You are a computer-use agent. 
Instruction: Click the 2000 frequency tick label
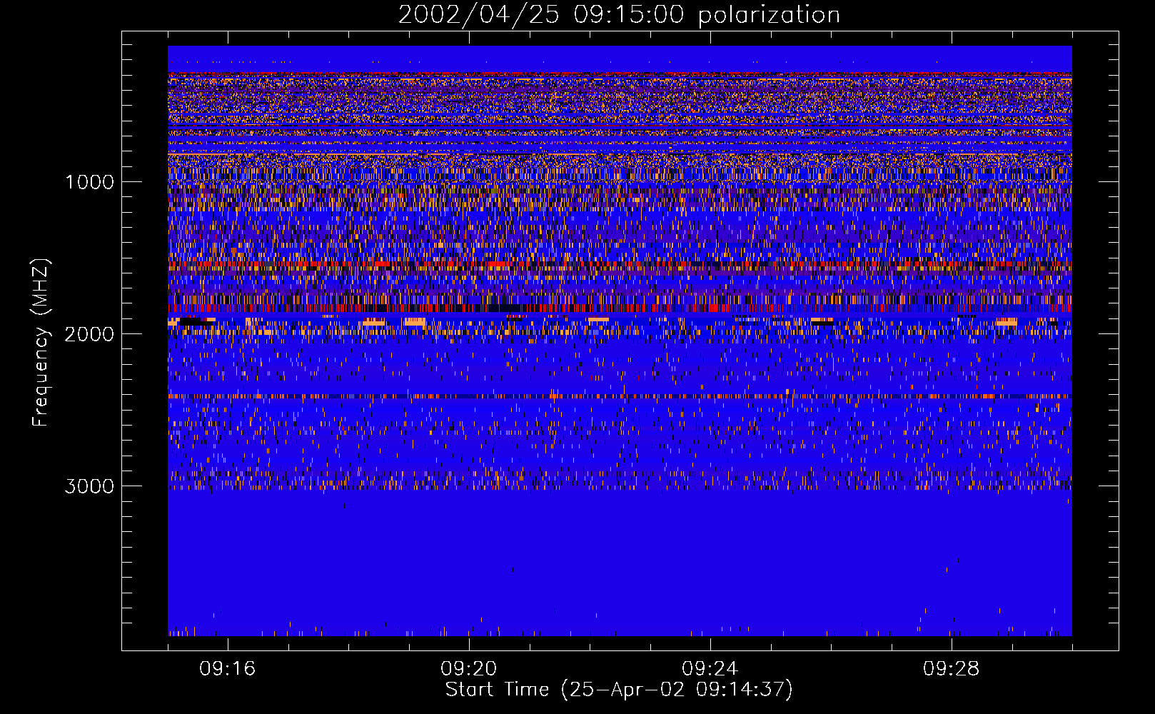click(x=89, y=334)
